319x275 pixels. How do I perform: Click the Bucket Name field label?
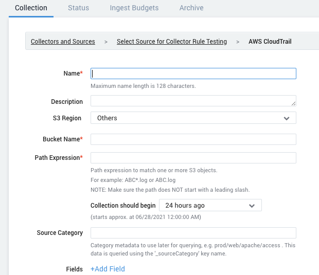62,139
